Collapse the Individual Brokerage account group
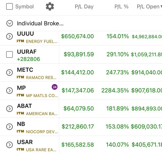162x153 pixels. pos(10,23)
